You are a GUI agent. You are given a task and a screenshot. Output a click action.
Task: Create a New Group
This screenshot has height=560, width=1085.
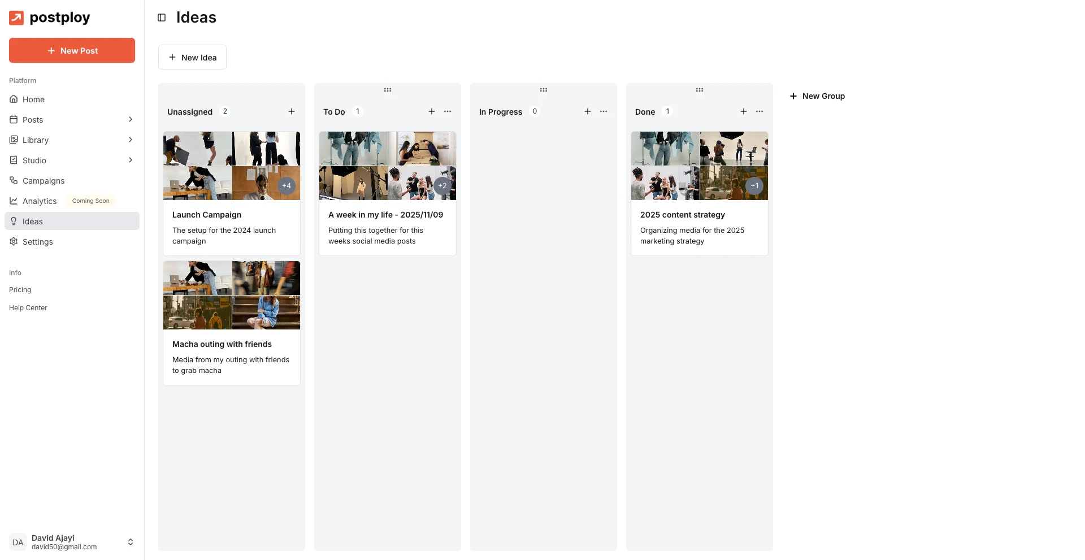coord(817,96)
